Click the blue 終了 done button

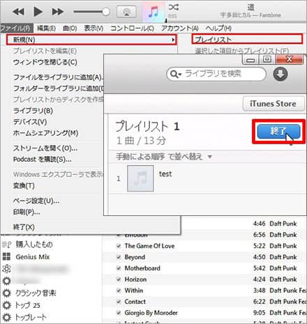(278, 132)
